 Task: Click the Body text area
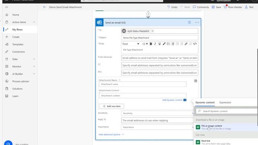tap(160, 50)
